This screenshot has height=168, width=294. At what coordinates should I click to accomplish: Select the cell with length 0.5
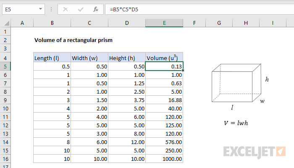click(x=52, y=66)
